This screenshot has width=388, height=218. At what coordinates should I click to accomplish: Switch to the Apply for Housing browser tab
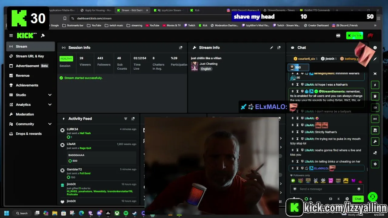point(96,10)
